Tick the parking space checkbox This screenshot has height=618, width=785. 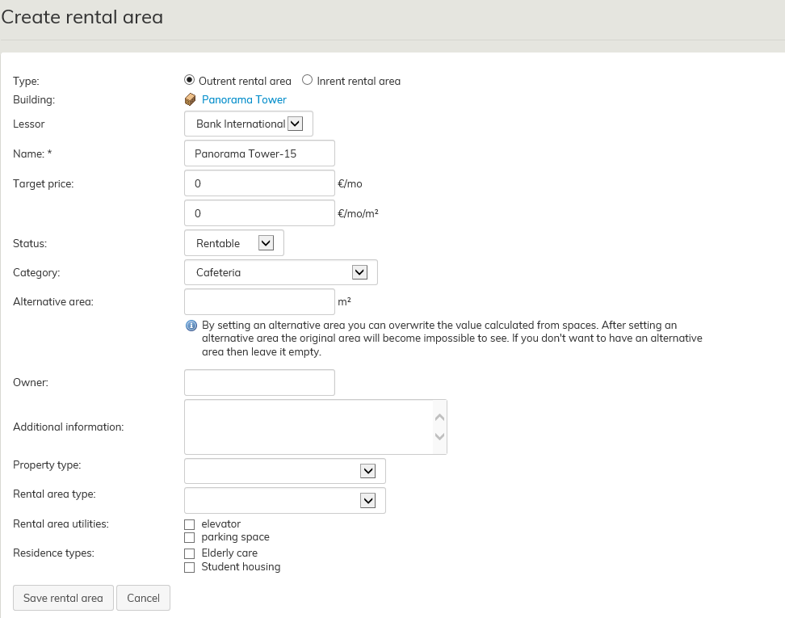(x=190, y=537)
